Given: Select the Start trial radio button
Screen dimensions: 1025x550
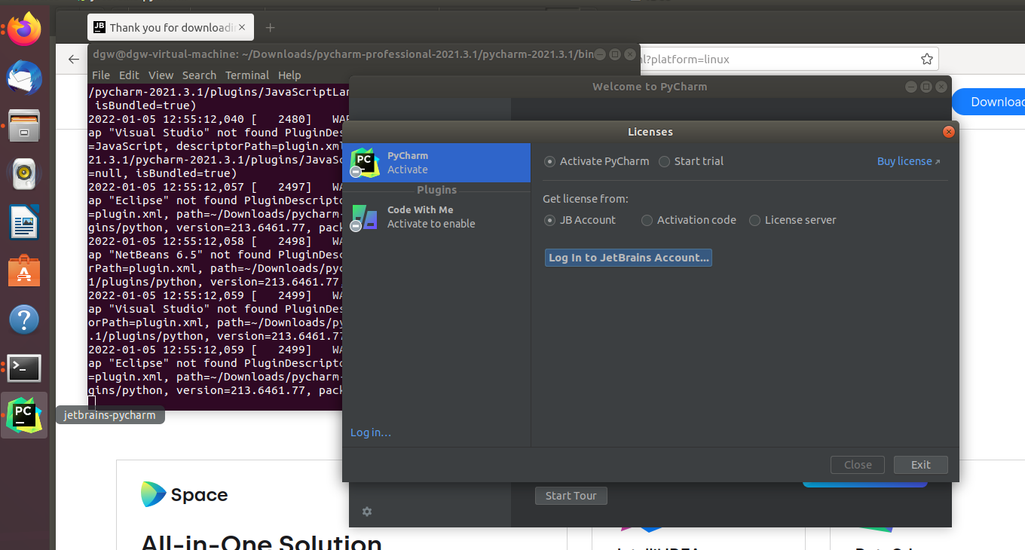Looking at the screenshot, I should pyautogui.click(x=664, y=161).
